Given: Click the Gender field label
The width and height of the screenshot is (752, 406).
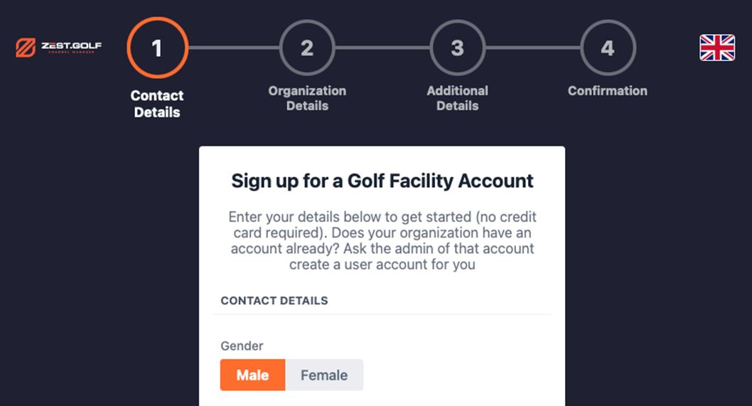Looking at the screenshot, I should click(242, 346).
